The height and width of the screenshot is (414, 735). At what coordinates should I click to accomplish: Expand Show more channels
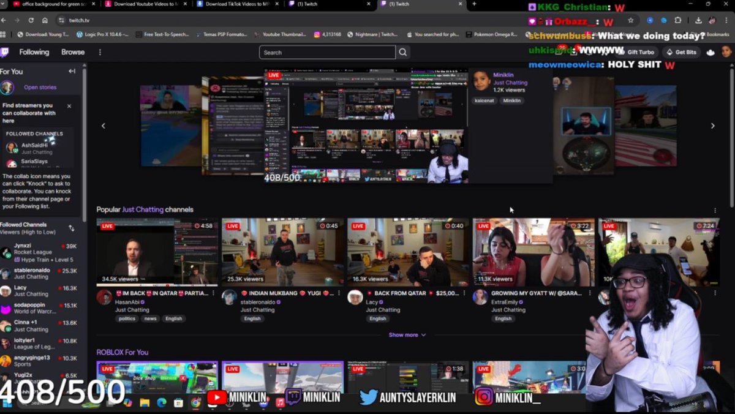[407, 335]
